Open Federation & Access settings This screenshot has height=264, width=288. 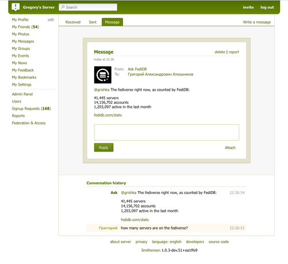click(29, 123)
